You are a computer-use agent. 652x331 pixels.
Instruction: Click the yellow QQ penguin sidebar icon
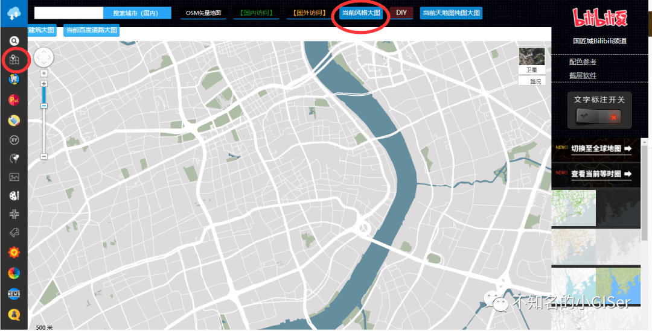14,314
